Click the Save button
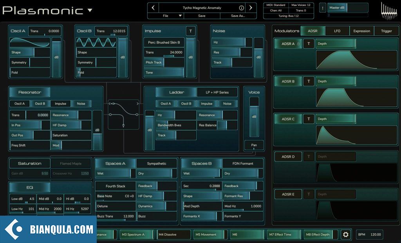 coord(202,16)
